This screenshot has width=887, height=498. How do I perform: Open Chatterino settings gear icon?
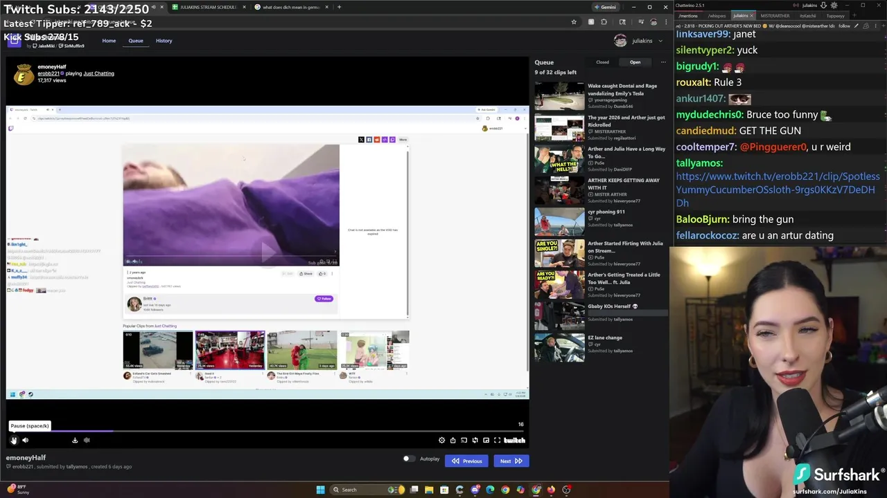click(x=834, y=6)
